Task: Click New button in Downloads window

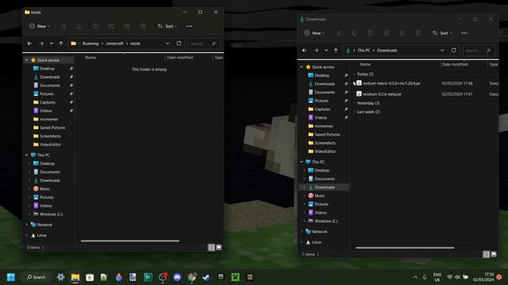Action: tap(314, 33)
